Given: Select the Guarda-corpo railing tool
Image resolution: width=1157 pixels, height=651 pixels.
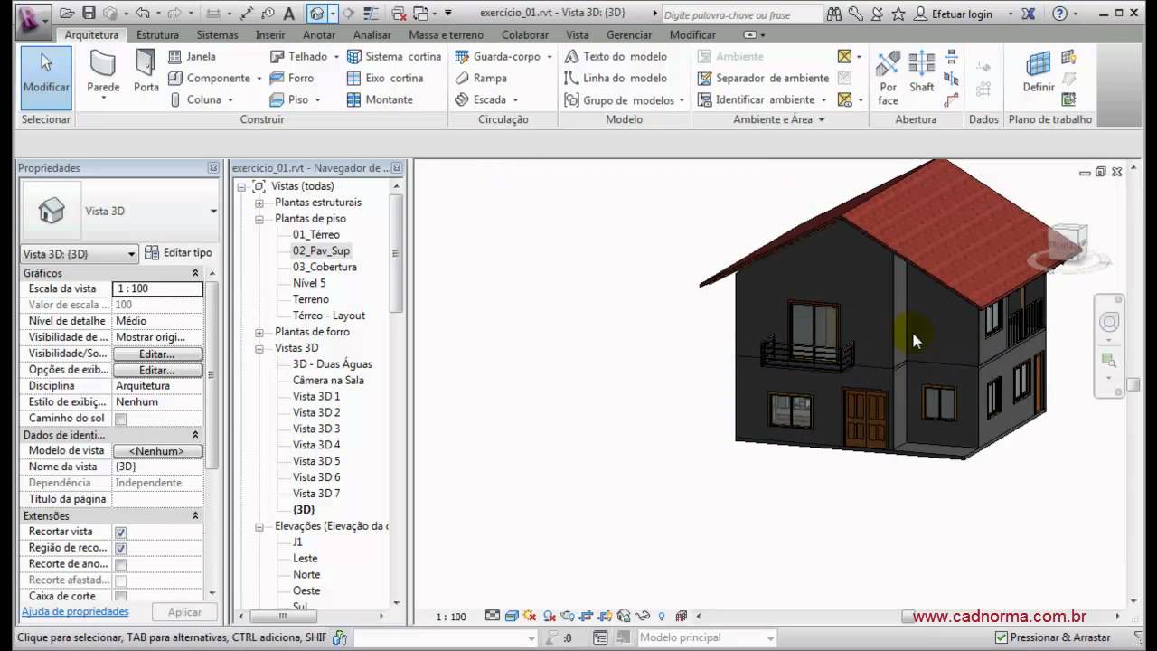Looking at the screenshot, I should coord(498,56).
